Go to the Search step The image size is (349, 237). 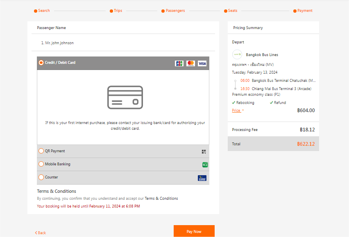click(x=42, y=11)
